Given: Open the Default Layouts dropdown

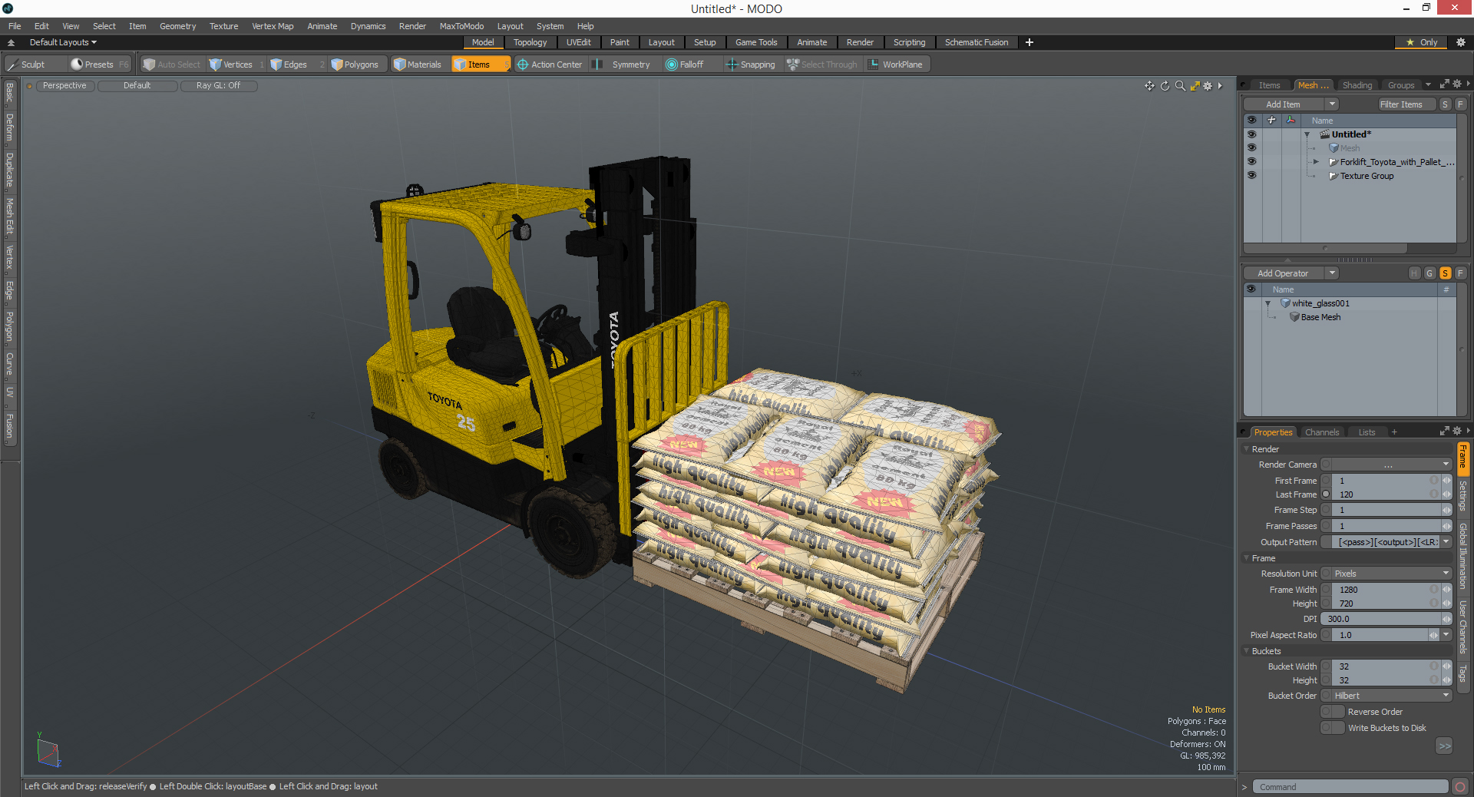Looking at the screenshot, I should tap(63, 42).
